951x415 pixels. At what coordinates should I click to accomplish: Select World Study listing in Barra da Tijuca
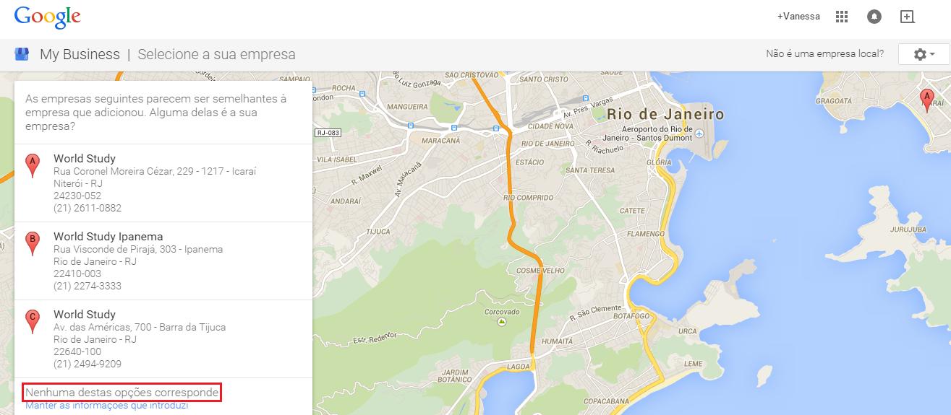85,315
